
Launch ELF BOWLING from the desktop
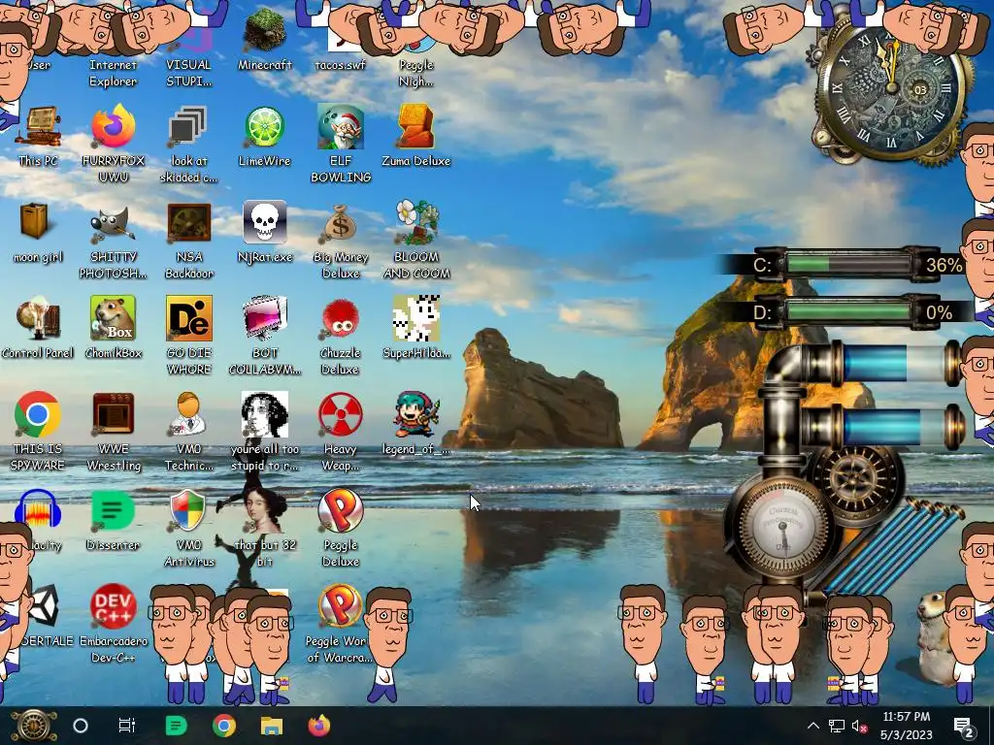click(x=341, y=144)
